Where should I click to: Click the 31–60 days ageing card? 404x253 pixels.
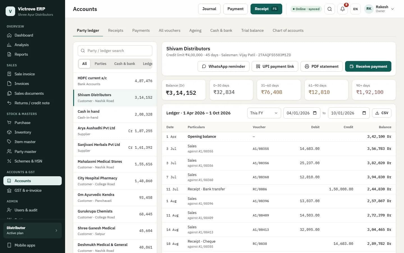point(279,90)
